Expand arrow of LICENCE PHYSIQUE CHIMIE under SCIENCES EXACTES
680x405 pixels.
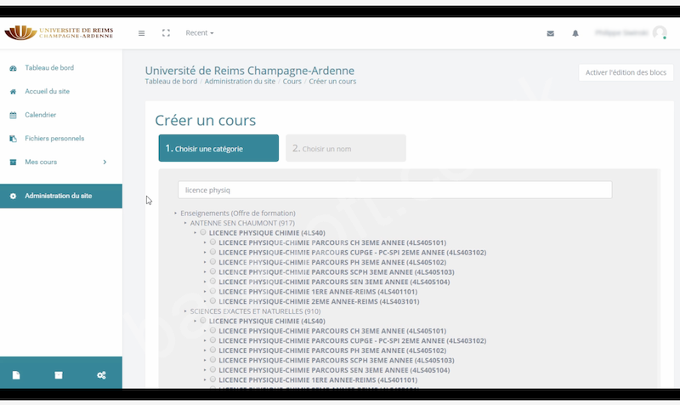(x=195, y=322)
